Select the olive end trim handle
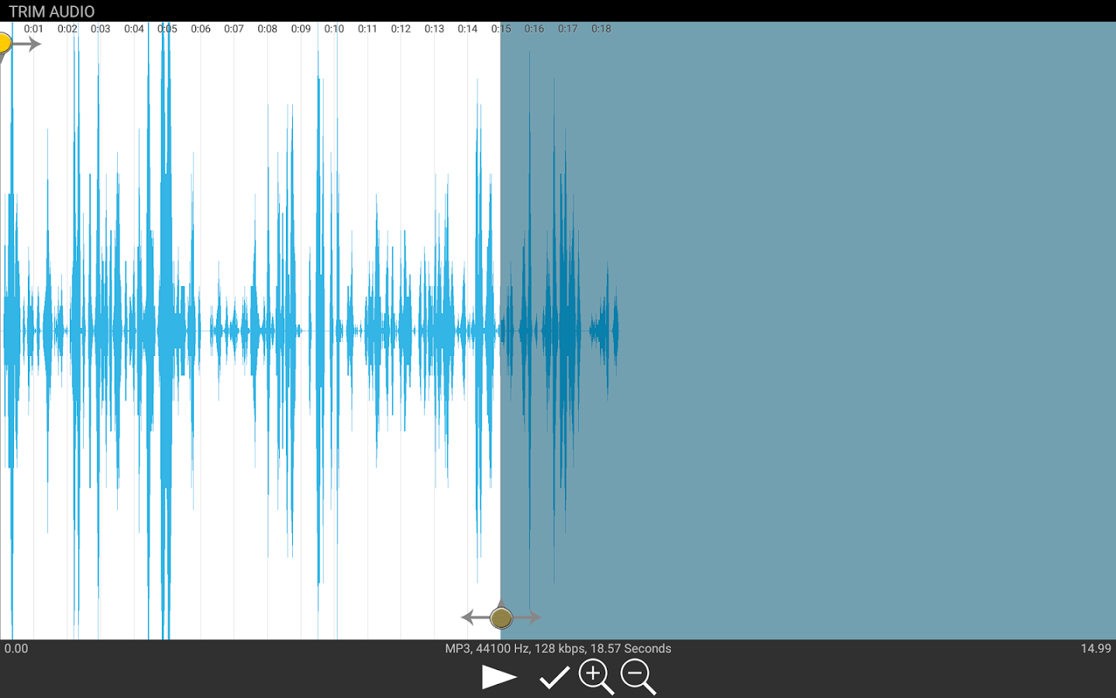1116x698 pixels. [x=501, y=617]
